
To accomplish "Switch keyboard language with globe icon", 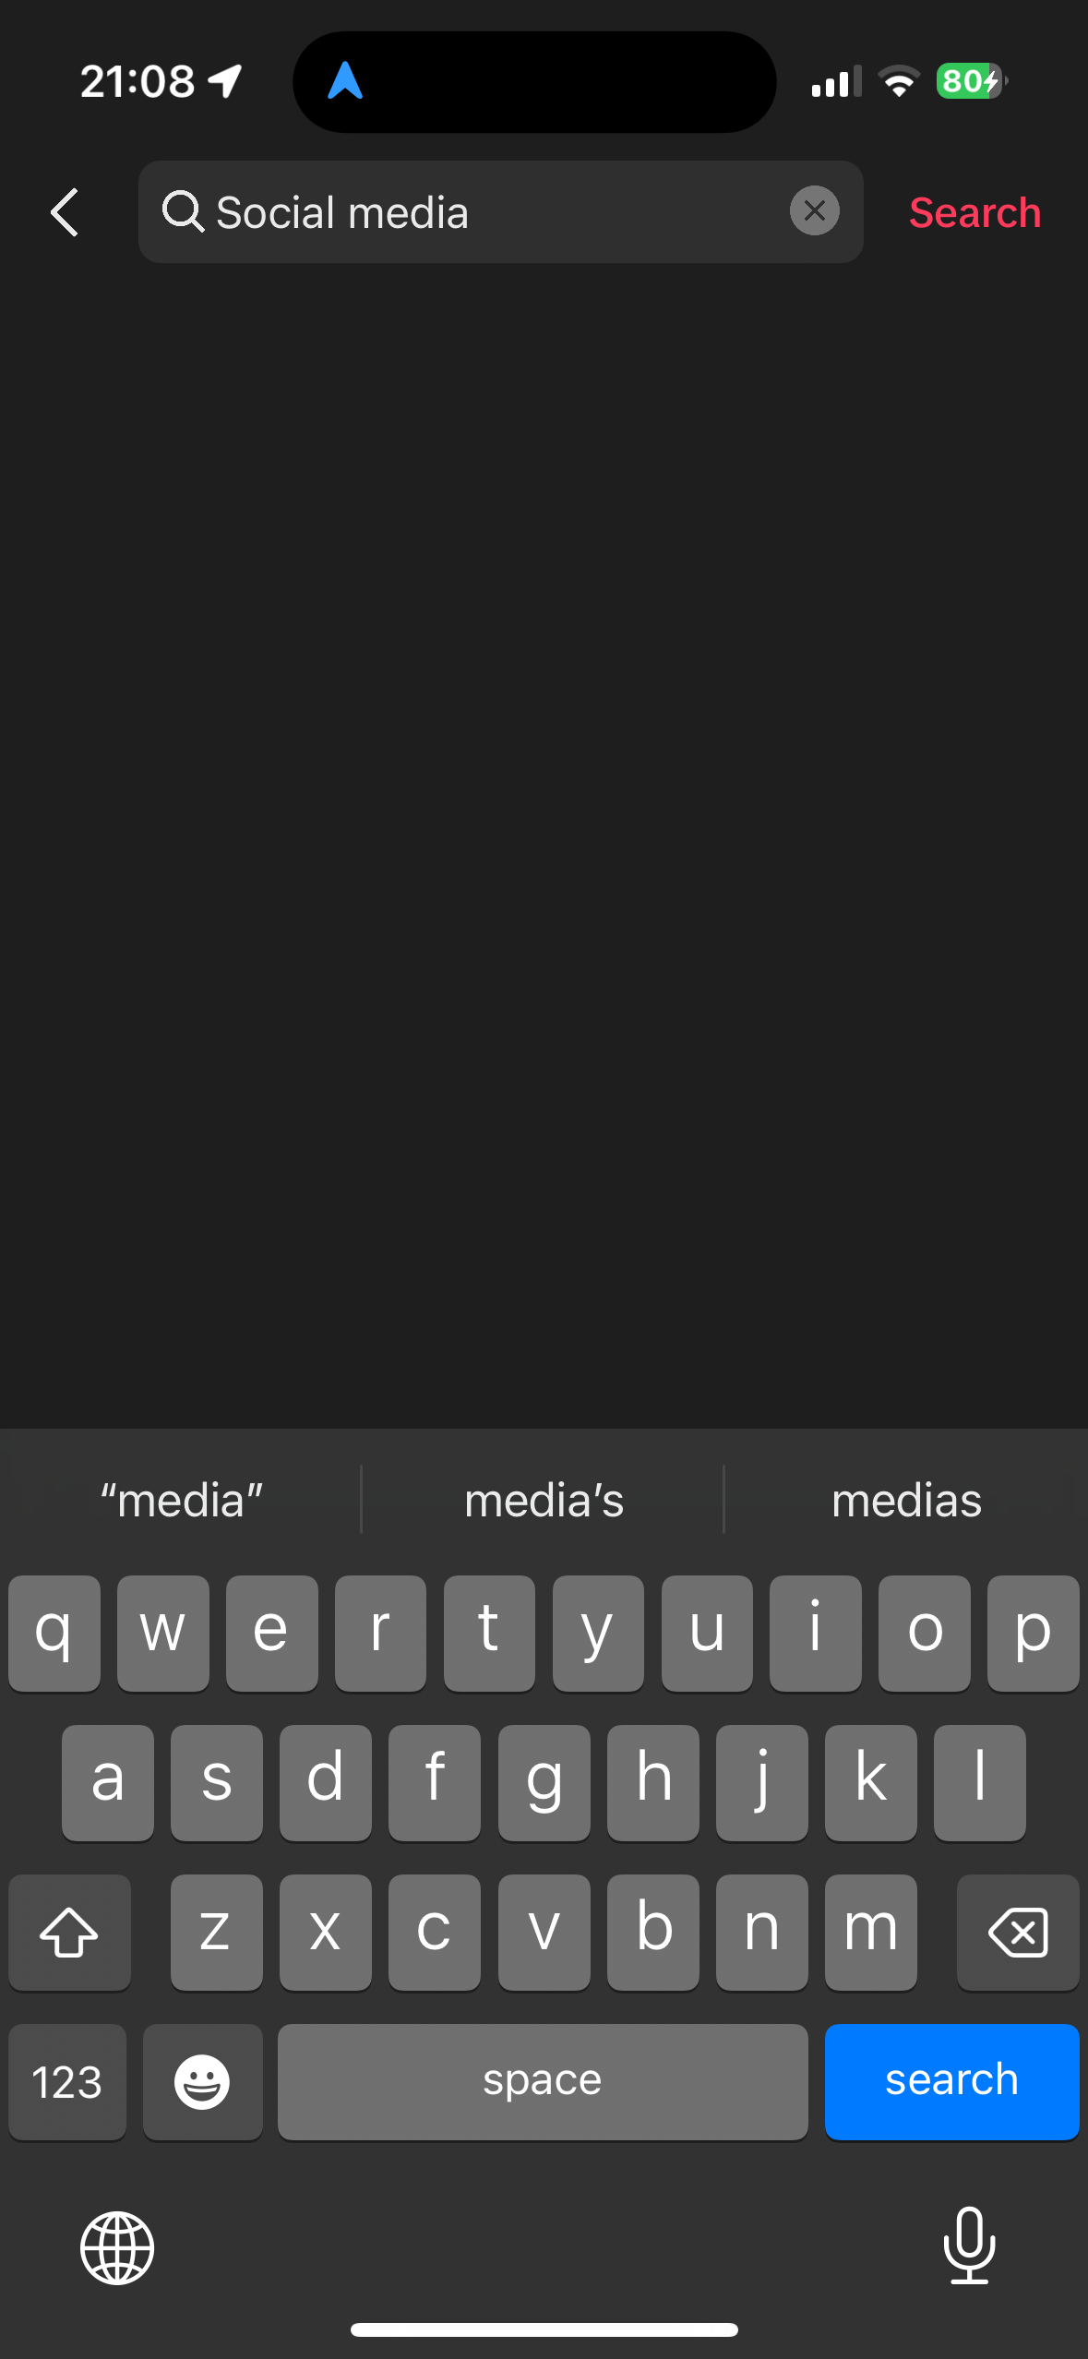I will click(117, 2247).
